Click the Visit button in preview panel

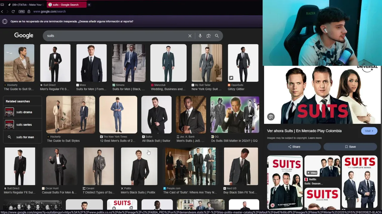pyautogui.click(x=369, y=131)
